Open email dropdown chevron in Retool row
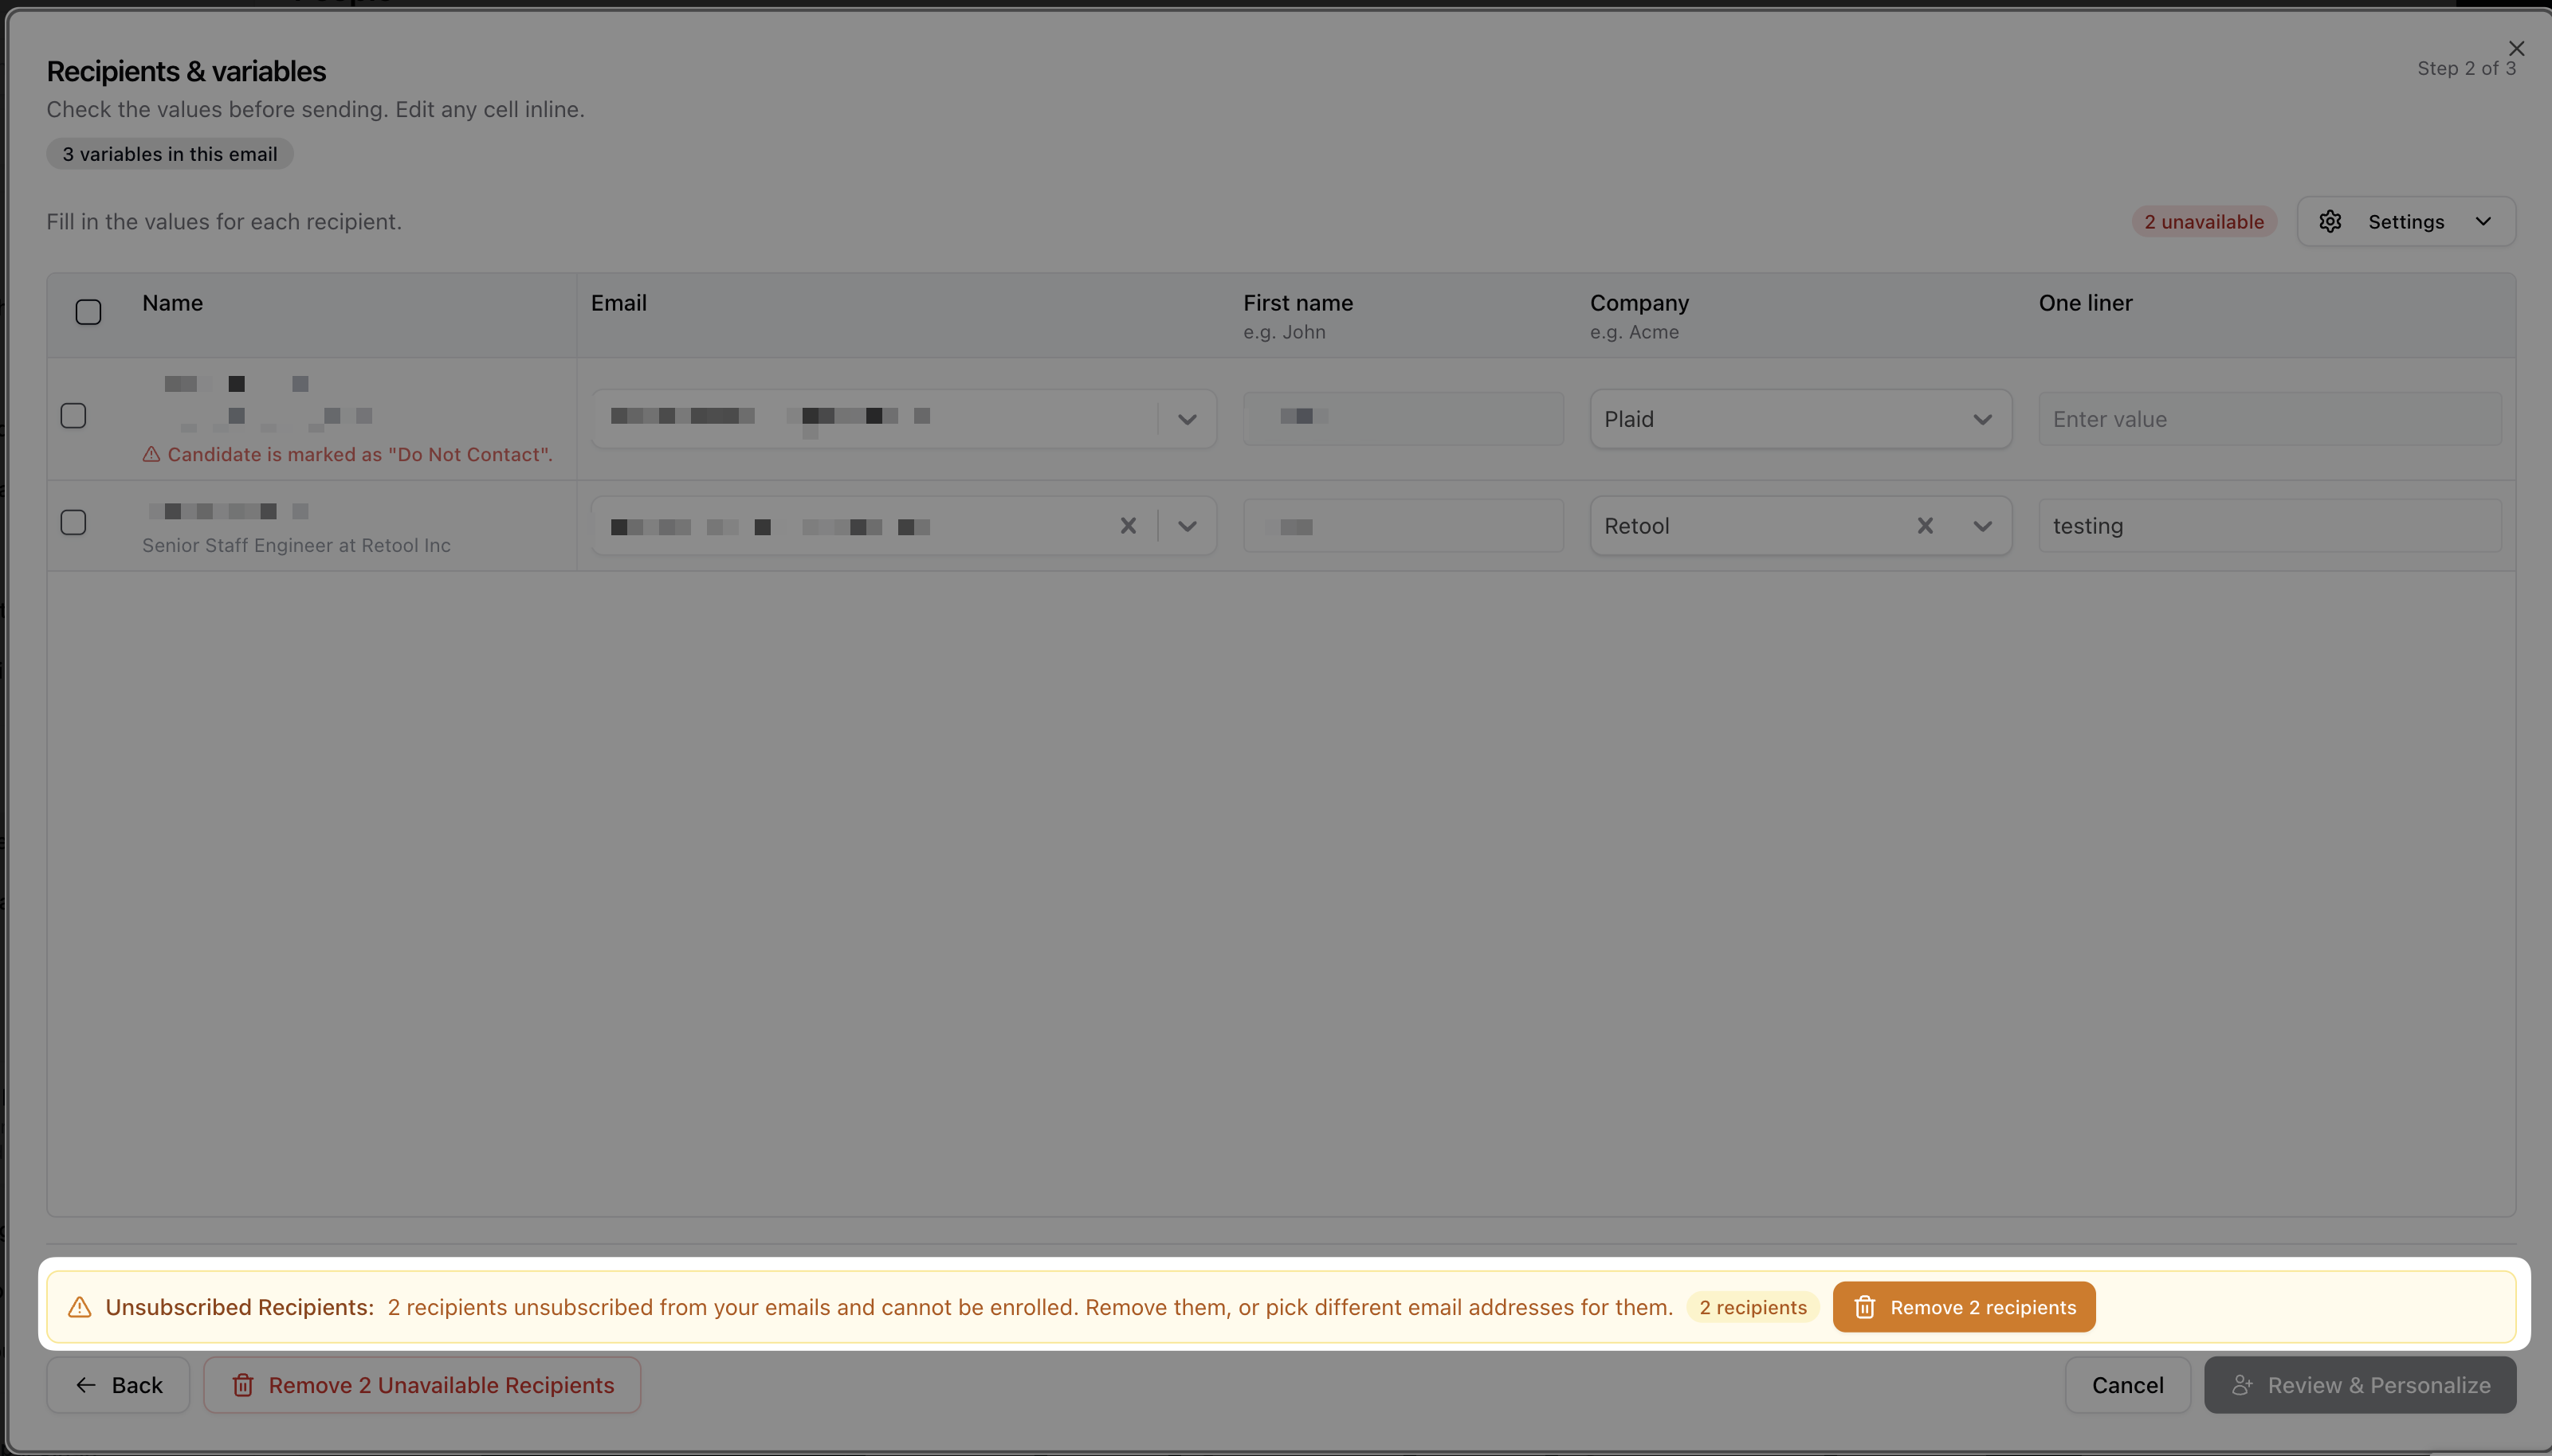 point(1187,526)
